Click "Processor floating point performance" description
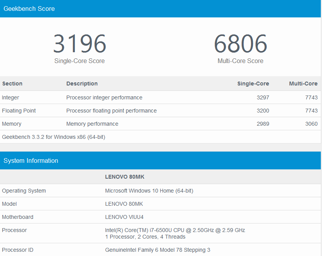 pos(111,111)
